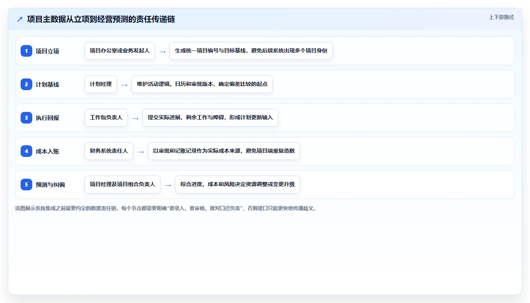Click the 维护活动逻辑、日历和审批版本 description box
The height and width of the screenshot is (303, 530).
click(202, 84)
